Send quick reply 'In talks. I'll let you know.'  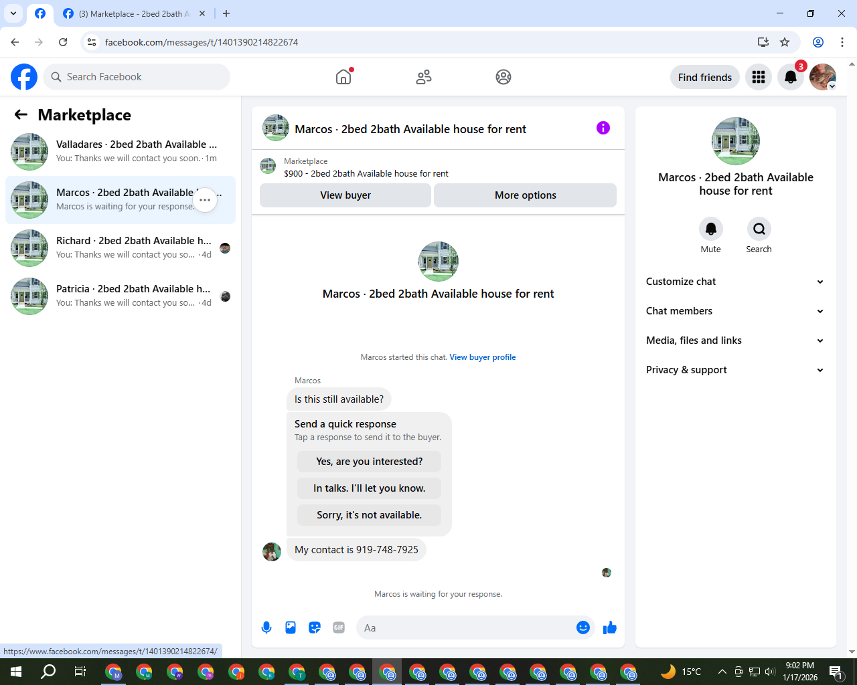pyautogui.click(x=370, y=488)
